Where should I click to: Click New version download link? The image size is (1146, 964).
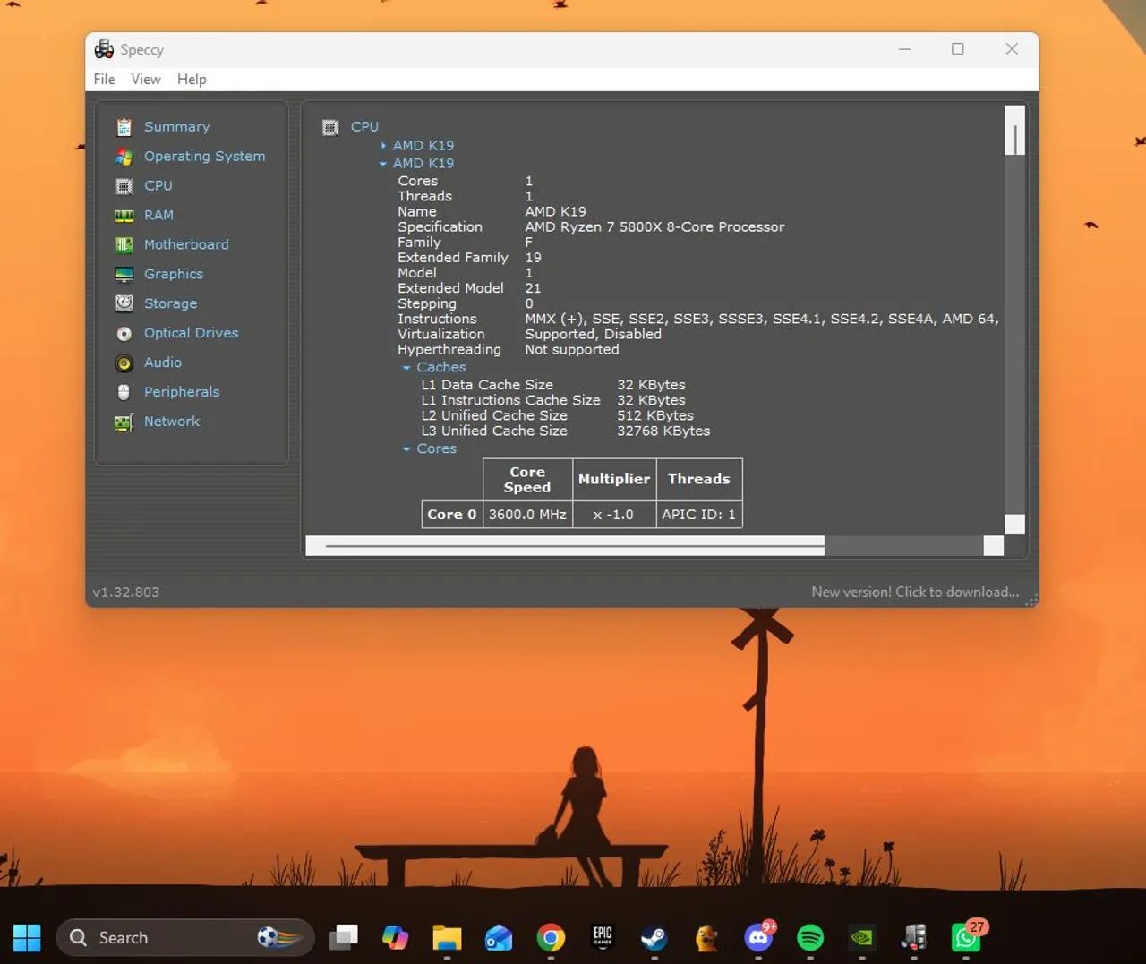click(x=915, y=592)
